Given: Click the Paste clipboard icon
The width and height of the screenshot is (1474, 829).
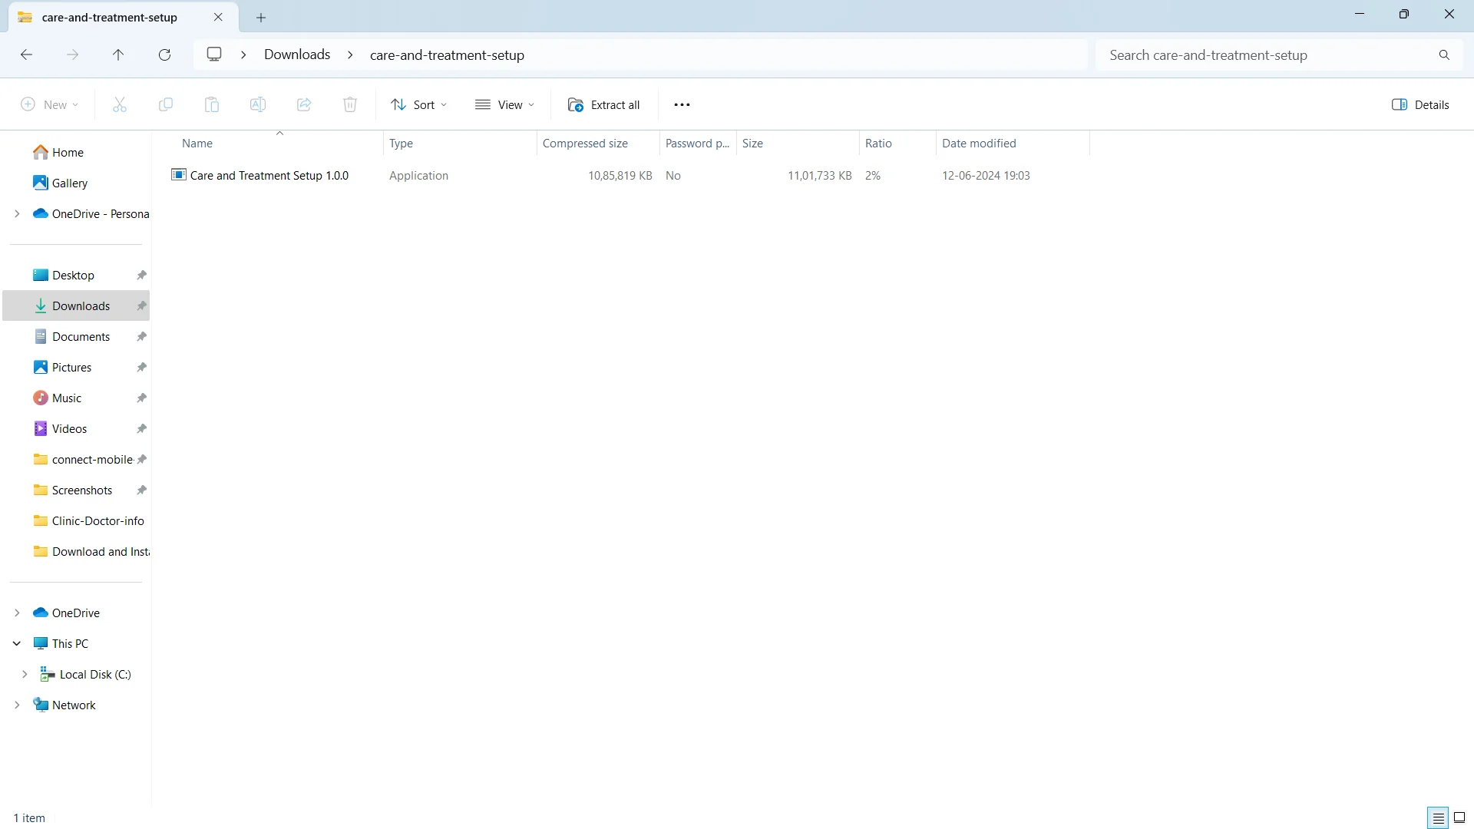Looking at the screenshot, I should [x=212, y=105].
